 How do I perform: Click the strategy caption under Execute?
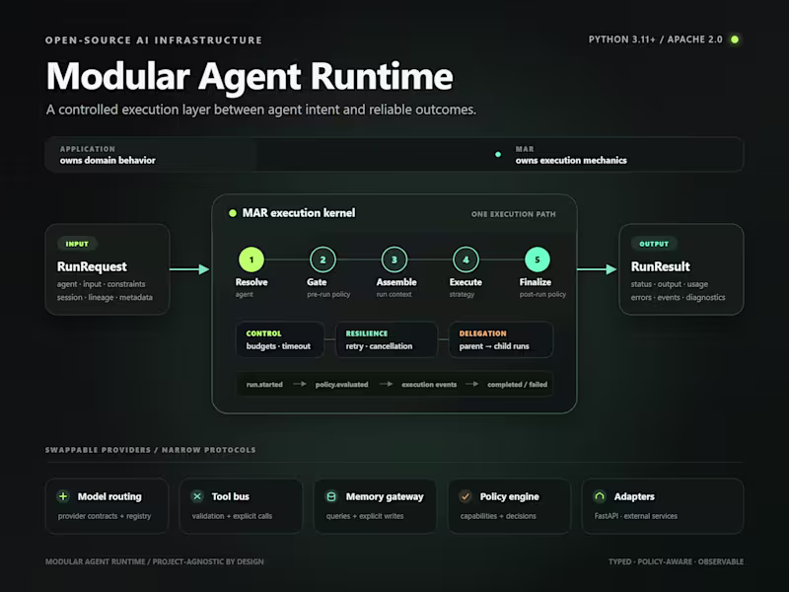462,294
